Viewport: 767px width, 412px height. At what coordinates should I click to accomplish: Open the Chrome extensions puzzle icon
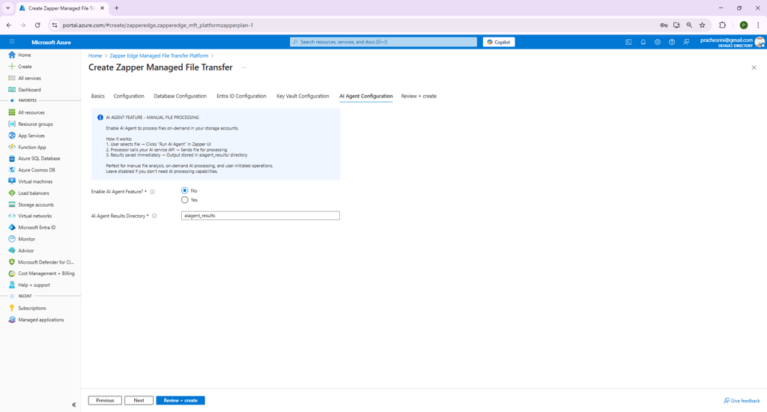click(723, 25)
